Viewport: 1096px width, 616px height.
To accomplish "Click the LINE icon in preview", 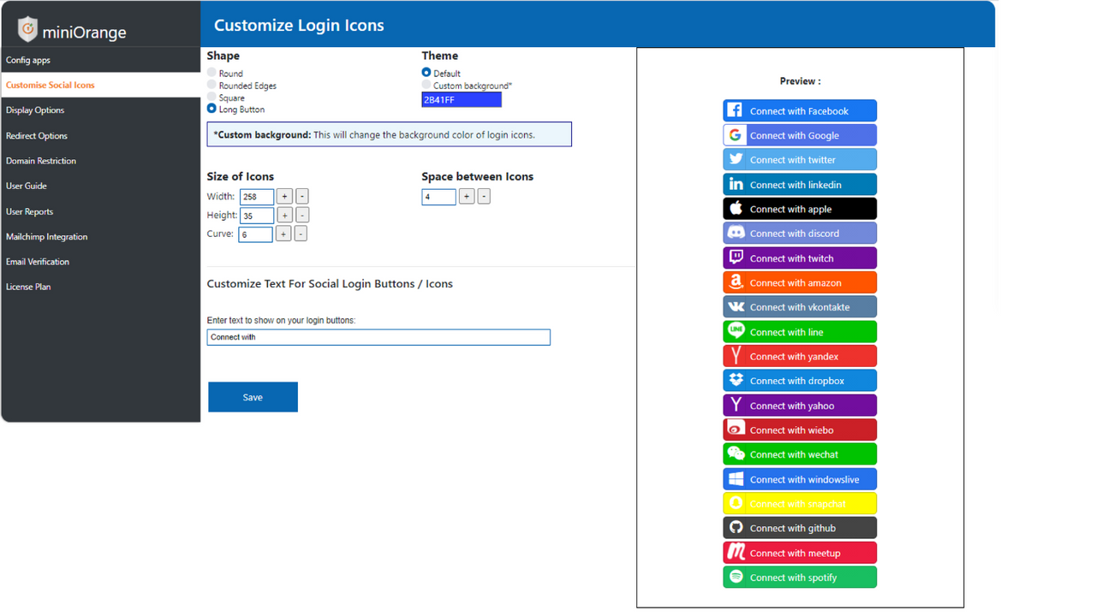I will (x=736, y=331).
